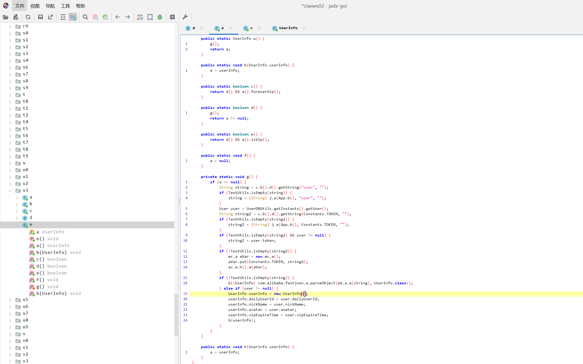Expand the u5 package folder
The width and height of the screenshot is (583, 364).
(10, 300)
